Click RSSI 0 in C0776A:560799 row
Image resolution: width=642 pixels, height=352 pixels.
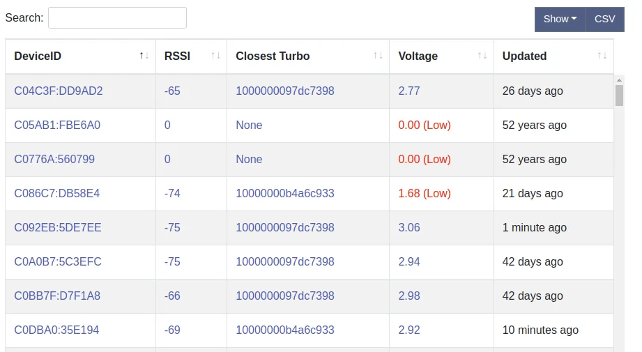[167, 159]
